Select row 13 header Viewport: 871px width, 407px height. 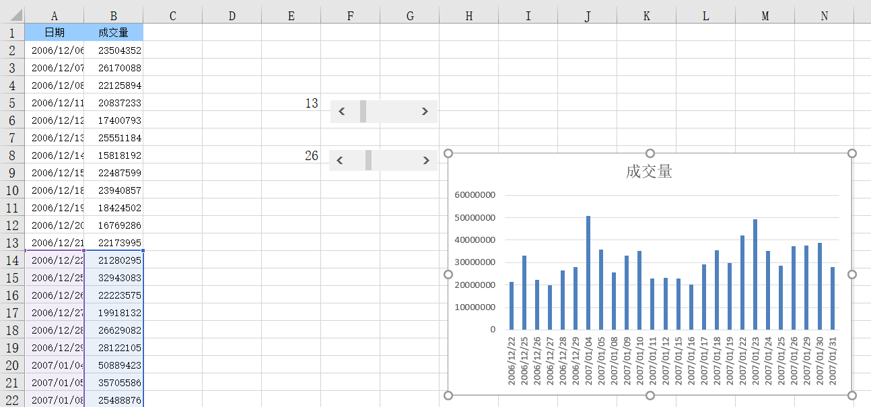pyautogui.click(x=12, y=242)
